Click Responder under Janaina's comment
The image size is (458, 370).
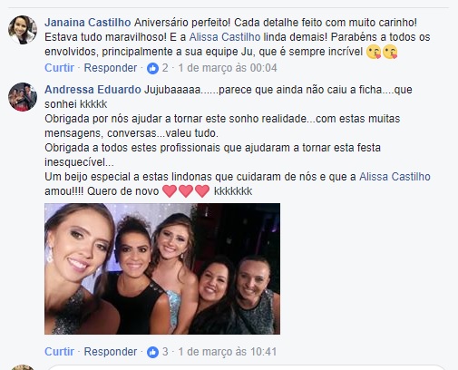coord(111,68)
